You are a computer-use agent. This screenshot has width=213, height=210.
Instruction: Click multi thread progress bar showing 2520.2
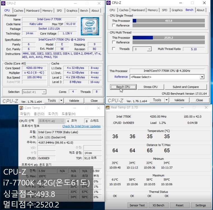169,38
